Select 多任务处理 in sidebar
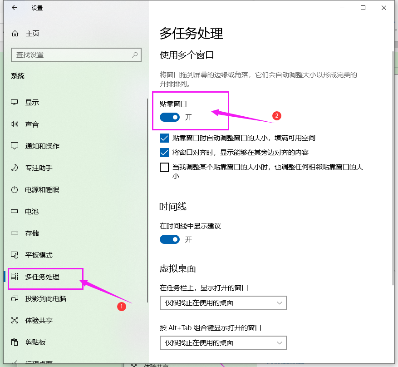Screen dimensions: 398x367 click(42, 277)
